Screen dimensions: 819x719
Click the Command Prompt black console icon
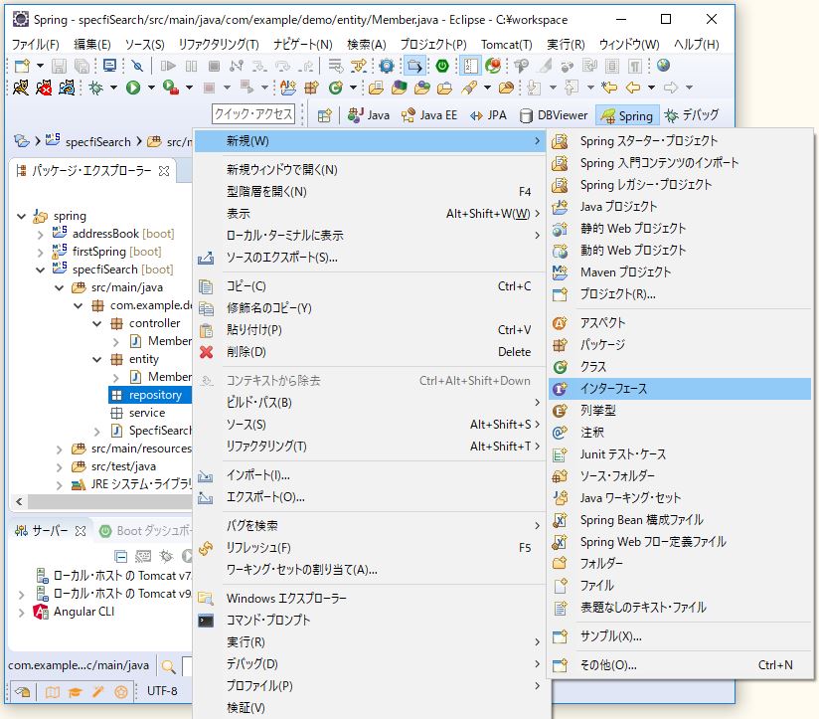[x=207, y=621]
